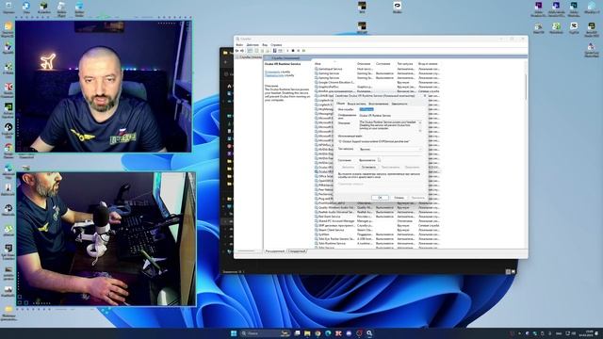Click the Pause Service toolbar icon

tap(299, 51)
